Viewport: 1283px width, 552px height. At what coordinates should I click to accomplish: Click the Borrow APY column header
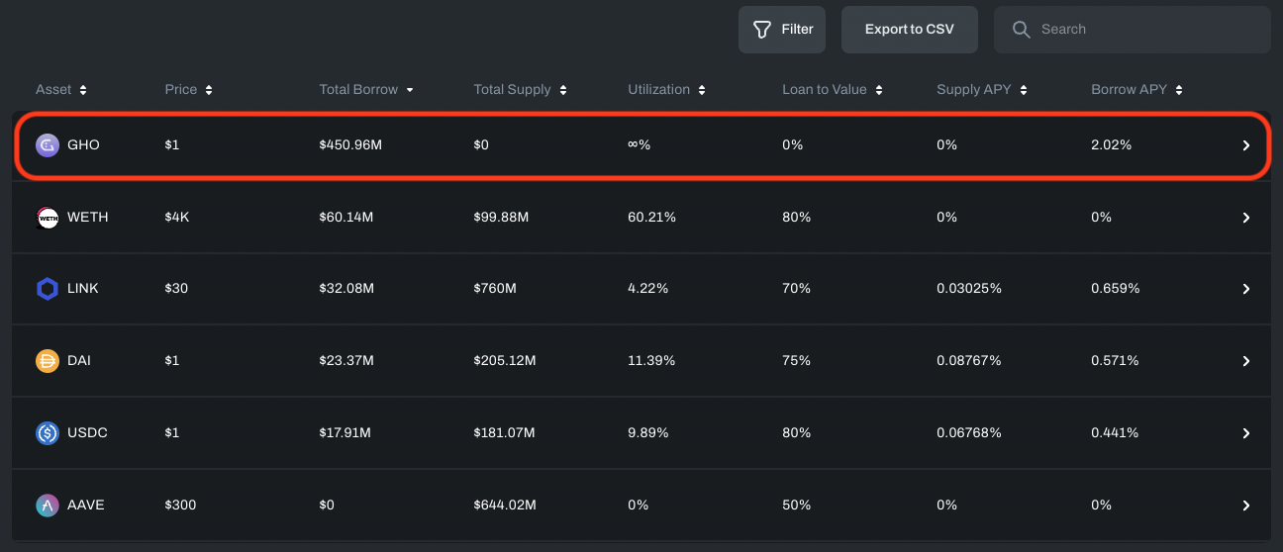pos(1129,90)
